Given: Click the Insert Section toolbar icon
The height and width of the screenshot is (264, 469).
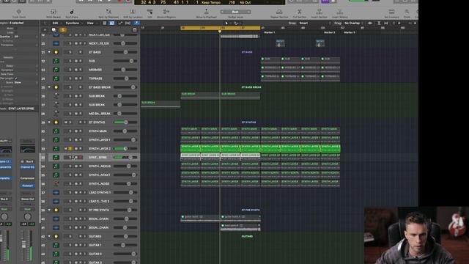Looking at the screenshot, I should tap(320, 12).
